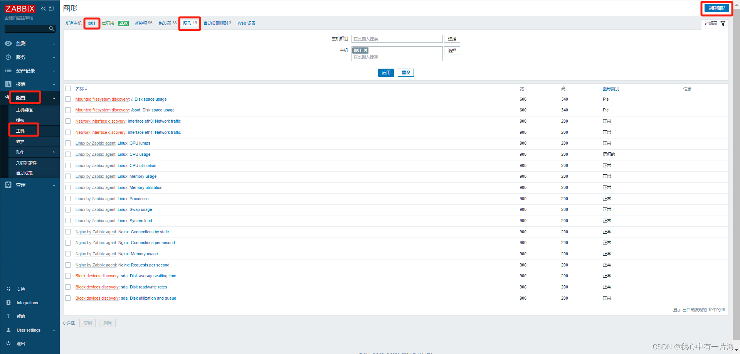Check the Linux: Memory usage row
The image size is (740, 354).
[68, 176]
